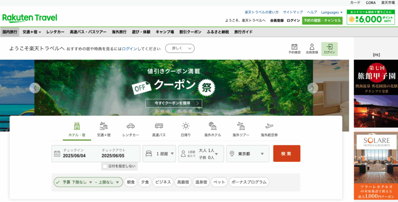Select the レンタカー car icon
Viewport: 398px width, 202px height.
(131, 126)
